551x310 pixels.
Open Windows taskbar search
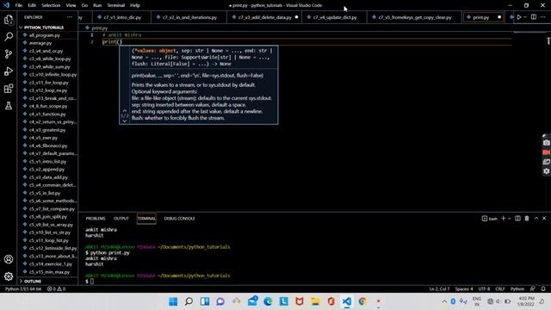[x=189, y=301]
